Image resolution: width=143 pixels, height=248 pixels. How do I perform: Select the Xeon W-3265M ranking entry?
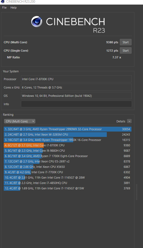[x=68, y=134]
